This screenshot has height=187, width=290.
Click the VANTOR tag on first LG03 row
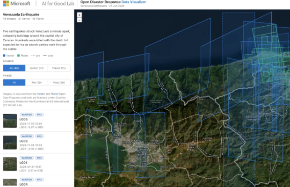tap(27, 115)
